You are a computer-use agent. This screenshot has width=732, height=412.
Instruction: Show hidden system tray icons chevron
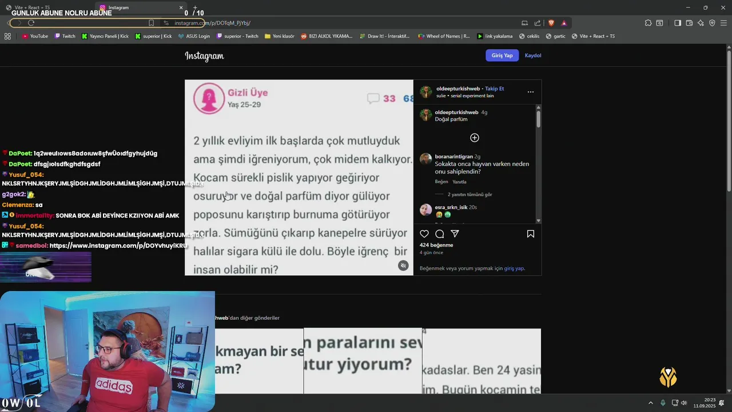tap(650, 403)
